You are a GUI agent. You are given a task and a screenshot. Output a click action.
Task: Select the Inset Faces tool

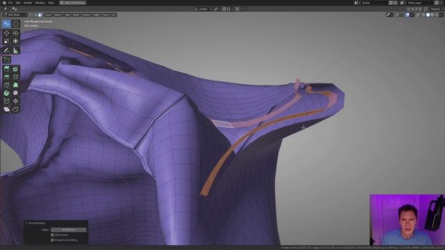pos(15,69)
